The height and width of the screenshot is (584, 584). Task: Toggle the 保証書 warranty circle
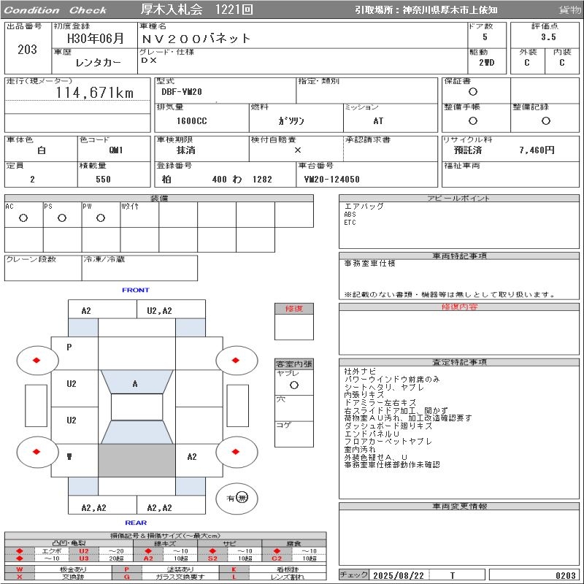click(473, 92)
